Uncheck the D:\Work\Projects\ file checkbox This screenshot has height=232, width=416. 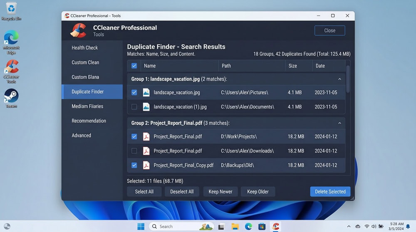[x=134, y=136]
